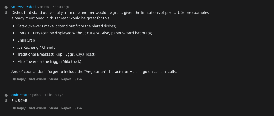The image size is (274, 116).
Task: Save the 'Eh, BCM!' comment
Action: 78,108
